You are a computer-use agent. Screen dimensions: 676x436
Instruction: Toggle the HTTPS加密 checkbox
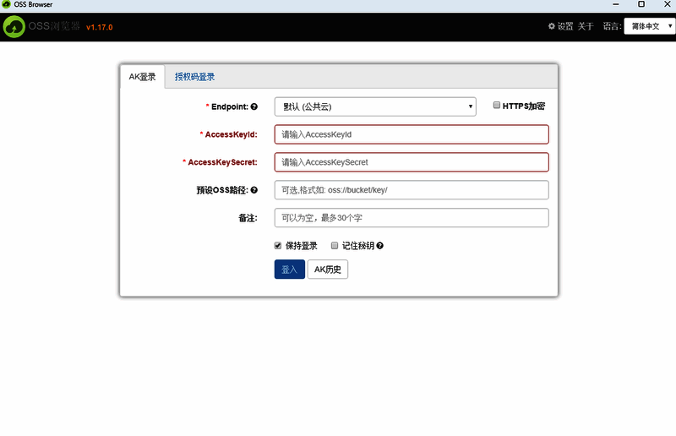tap(497, 106)
